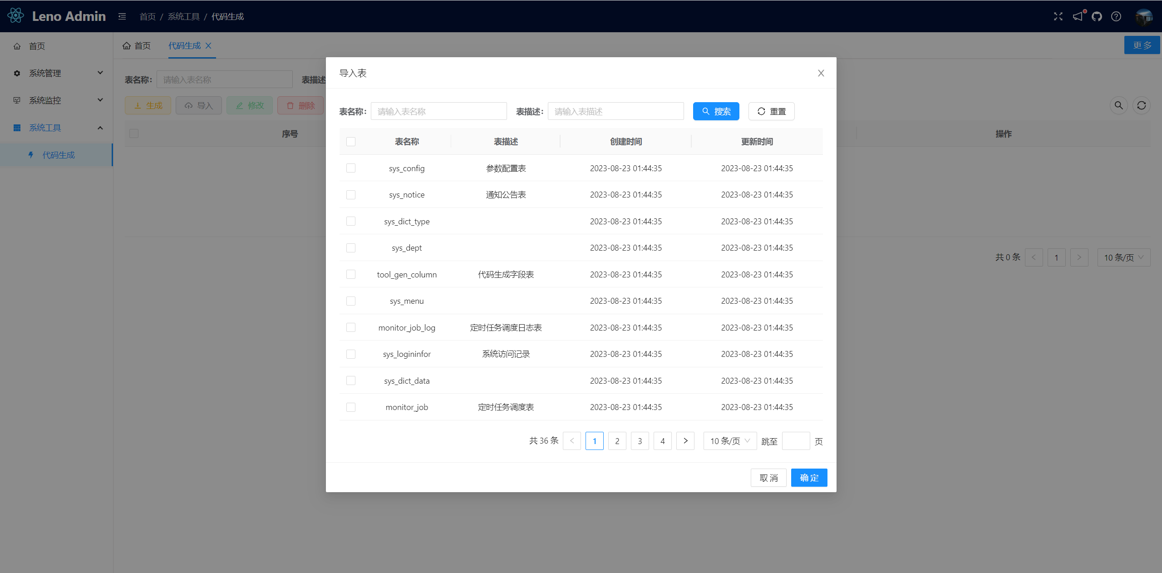This screenshot has height=573, width=1162.
Task: Go to page 3 in dialog pagination
Action: click(640, 441)
